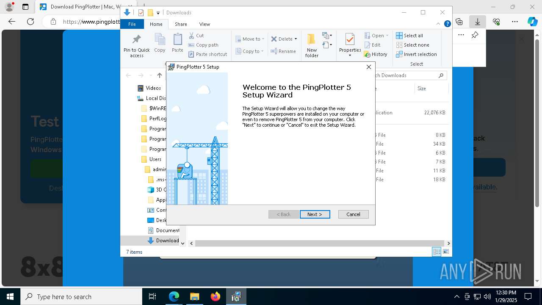Show hidden system tray icons

click(x=456, y=297)
